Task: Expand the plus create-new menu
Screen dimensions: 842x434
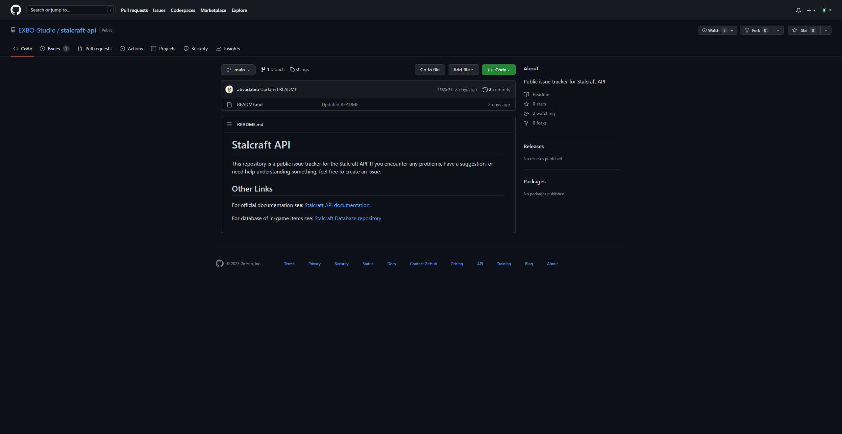Action: pyautogui.click(x=811, y=10)
